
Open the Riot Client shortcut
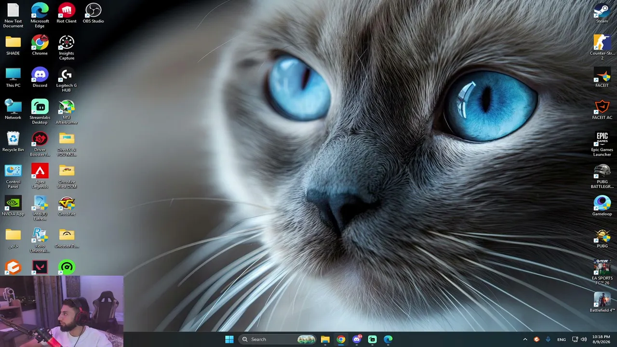click(x=67, y=13)
